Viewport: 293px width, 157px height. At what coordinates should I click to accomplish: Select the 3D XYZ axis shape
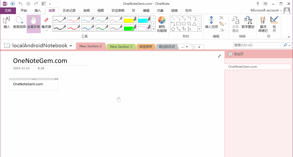[x=189, y=29]
